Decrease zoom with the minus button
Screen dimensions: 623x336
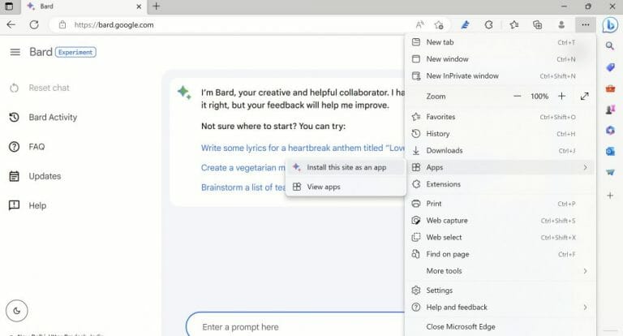coord(517,97)
